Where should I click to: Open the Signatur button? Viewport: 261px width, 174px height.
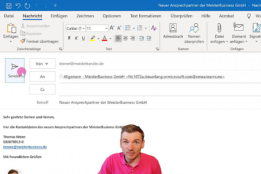pos(256,33)
